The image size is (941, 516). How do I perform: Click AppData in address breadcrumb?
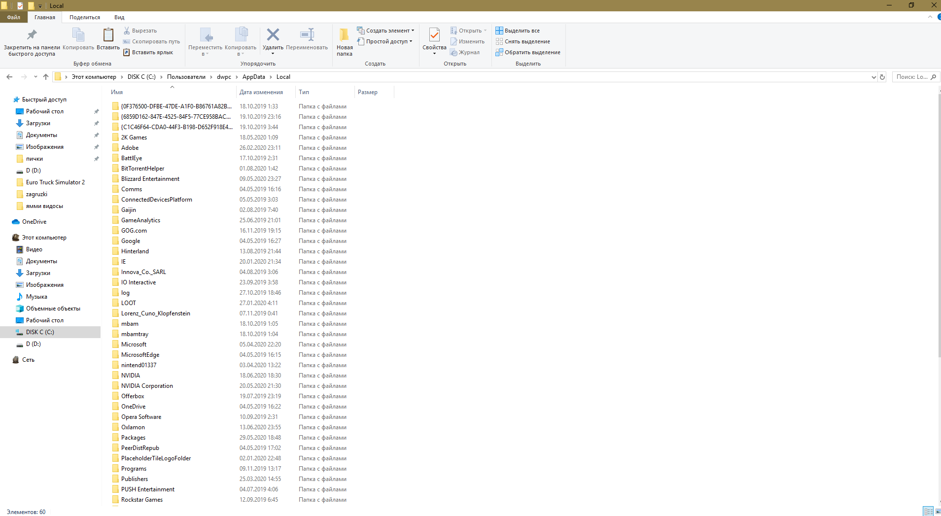click(x=253, y=77)
